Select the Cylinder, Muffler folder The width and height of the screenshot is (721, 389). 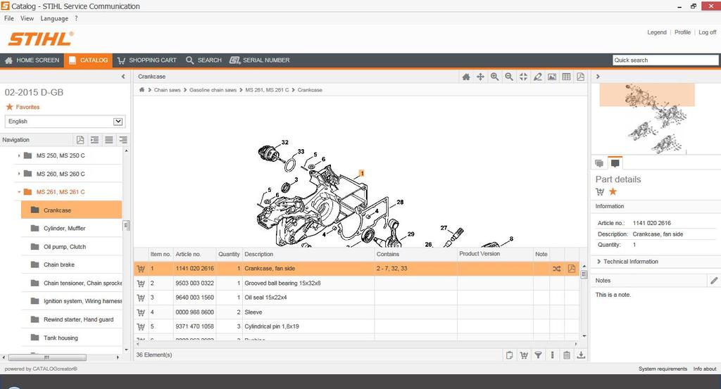tap(72, 228)
